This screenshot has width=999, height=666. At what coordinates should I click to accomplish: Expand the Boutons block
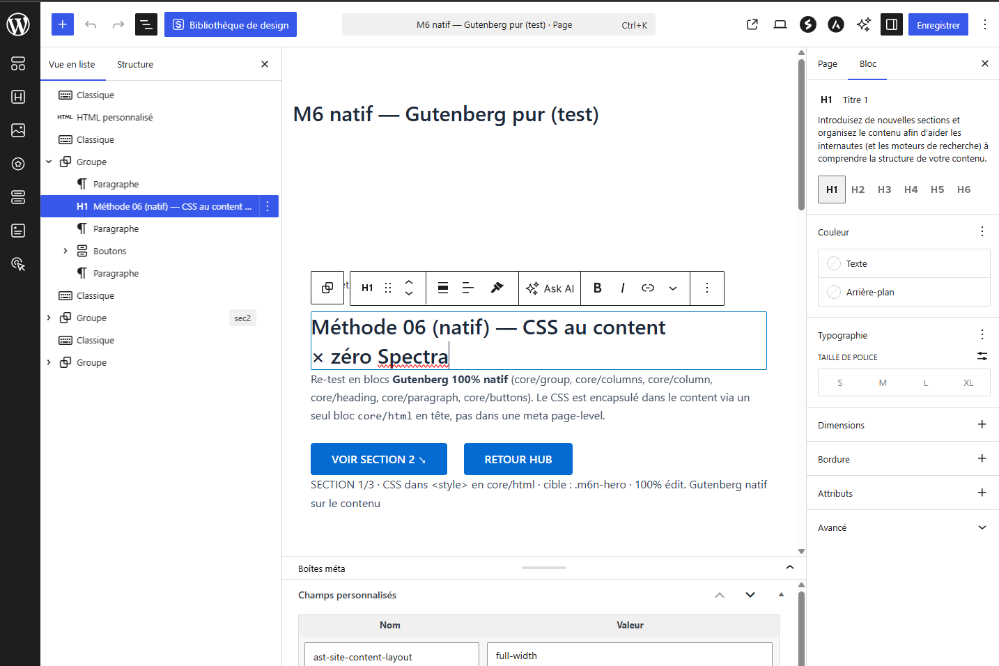coord(65,251)
